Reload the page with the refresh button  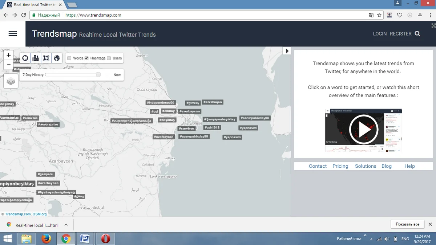pyautogui.click(x=24, y=15)
